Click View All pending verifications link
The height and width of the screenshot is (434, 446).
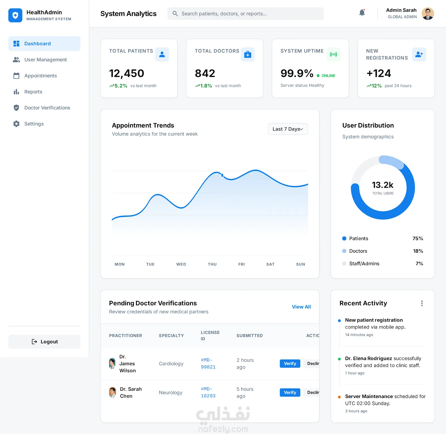(301, 307)
